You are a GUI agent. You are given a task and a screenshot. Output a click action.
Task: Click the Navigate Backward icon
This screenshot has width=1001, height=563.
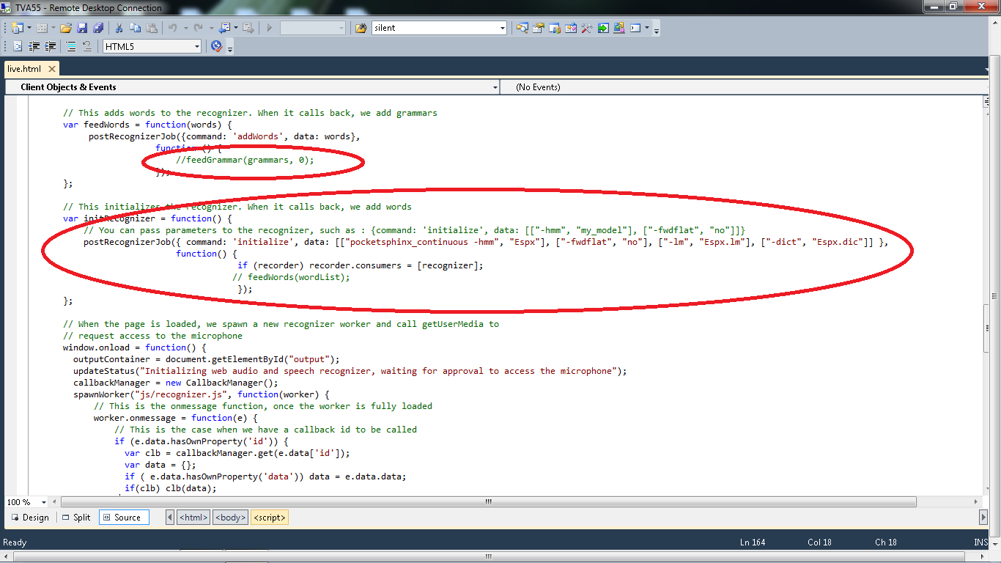tap(224, 28)
